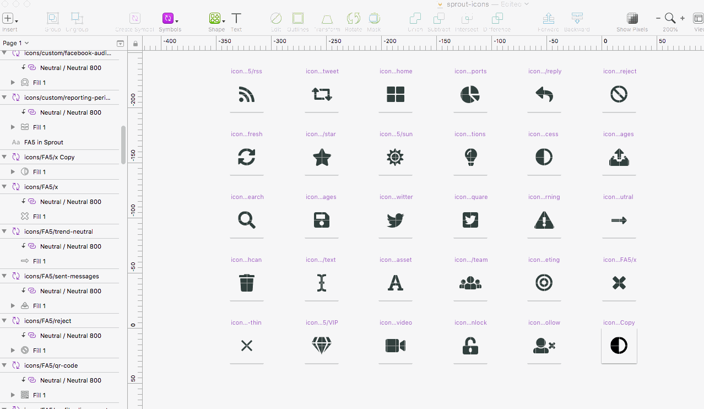Image resolution: width=704 pixels, height=409 pixels.
Task: Click the Union boolean icon
Action: 415,19
